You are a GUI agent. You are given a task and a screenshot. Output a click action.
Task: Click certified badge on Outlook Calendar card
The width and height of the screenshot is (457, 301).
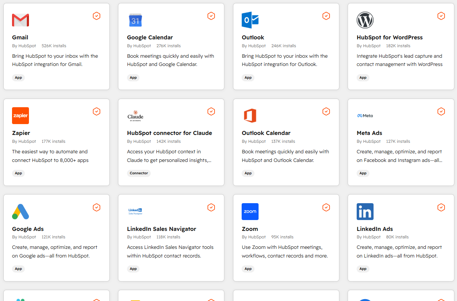pos(326,111)
